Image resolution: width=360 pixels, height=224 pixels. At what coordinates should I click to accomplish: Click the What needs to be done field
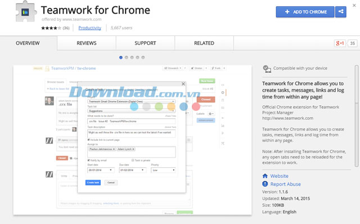coord(131,121)
